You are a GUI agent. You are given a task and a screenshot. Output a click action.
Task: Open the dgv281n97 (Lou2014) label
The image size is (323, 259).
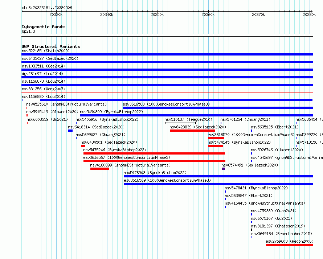tap(42, 74)
